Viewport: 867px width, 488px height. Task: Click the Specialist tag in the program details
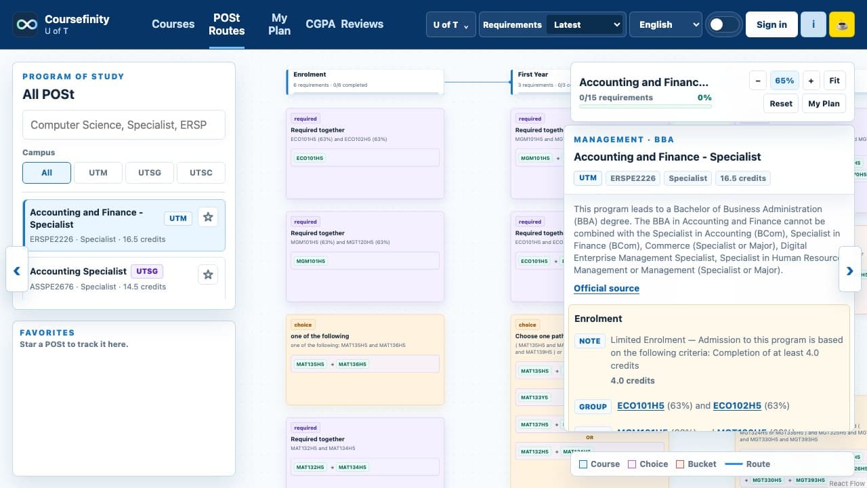click(688, 178)
